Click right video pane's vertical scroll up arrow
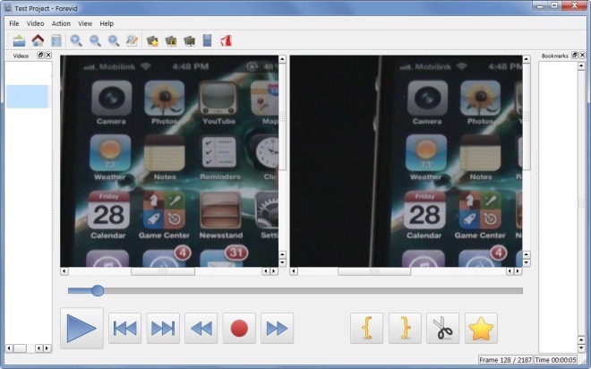The height and width of the screenshot is (369, 591). [527, 59]
